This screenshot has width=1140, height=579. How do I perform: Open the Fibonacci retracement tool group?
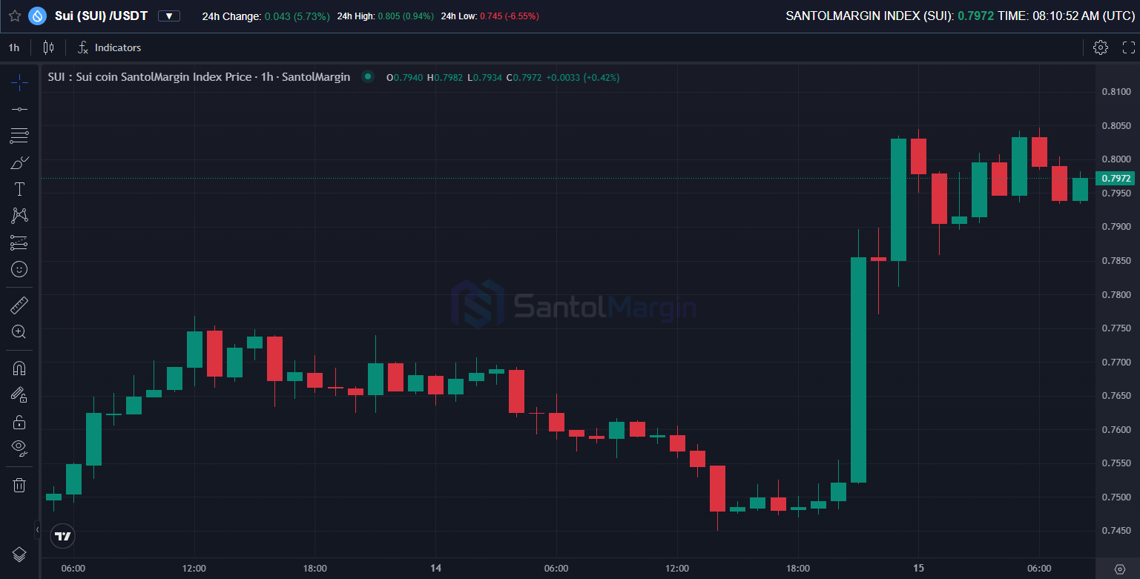pos(19,136)
